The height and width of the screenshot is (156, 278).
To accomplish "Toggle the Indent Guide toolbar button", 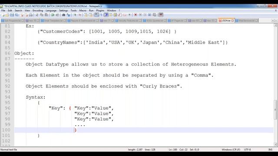I will [x=106, y=15].
